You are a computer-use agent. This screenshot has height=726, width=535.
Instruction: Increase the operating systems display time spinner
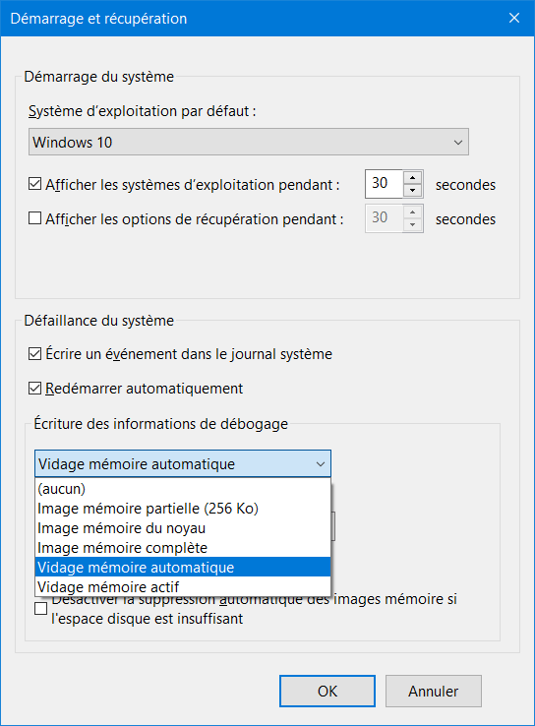(412, 178)
